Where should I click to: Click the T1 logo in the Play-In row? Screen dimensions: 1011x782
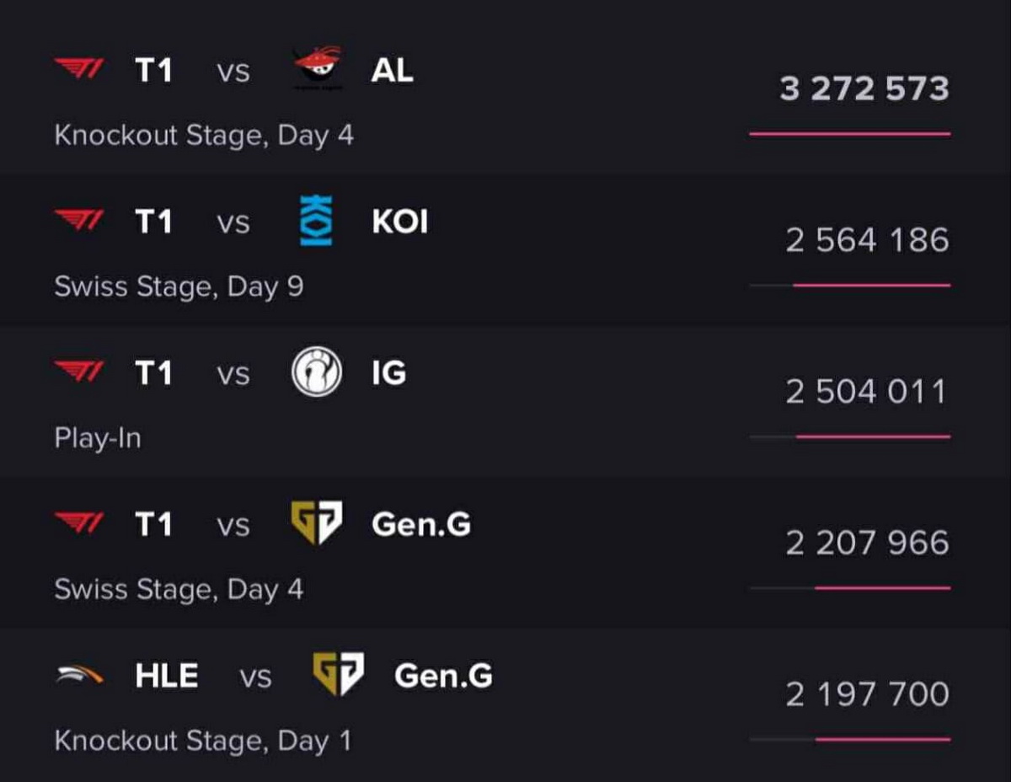point(80,372)
